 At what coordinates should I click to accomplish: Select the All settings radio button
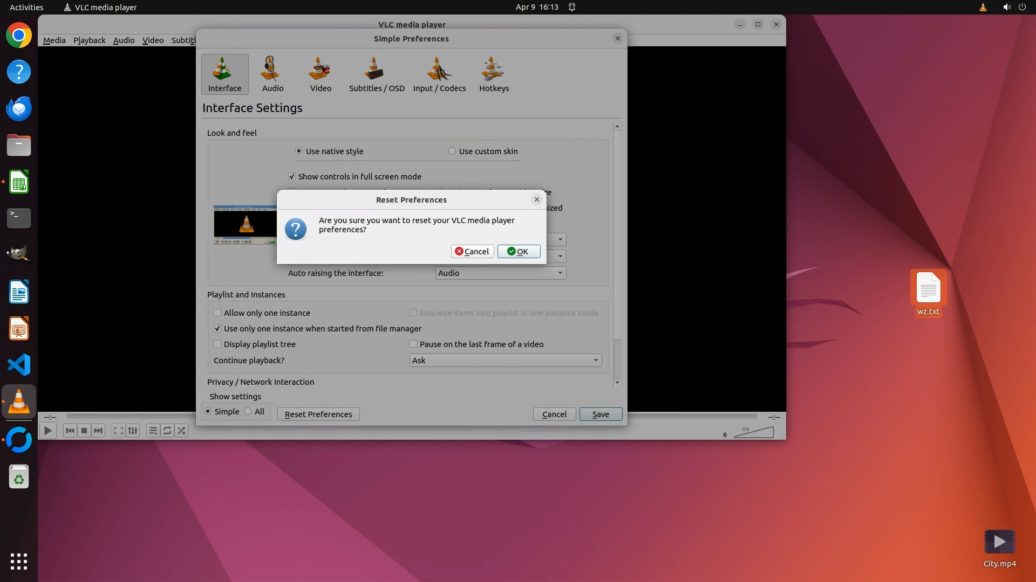(x=248, y=411)
